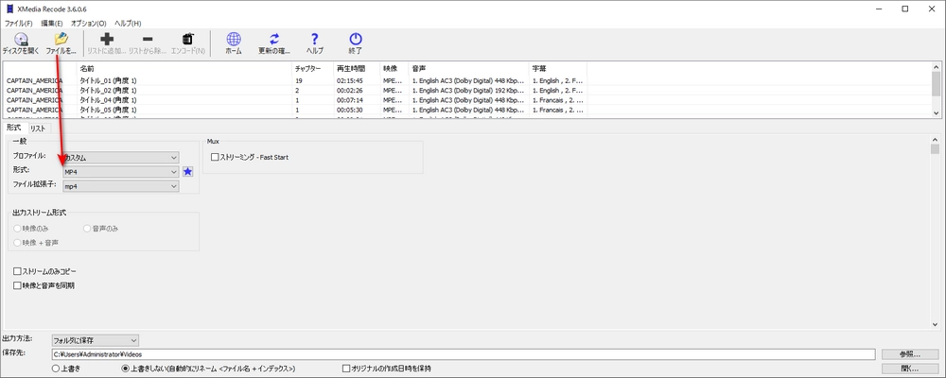The image size is (946, 378).
Task: Open the 形式 dropdown showing MP4
Action: 120,172
